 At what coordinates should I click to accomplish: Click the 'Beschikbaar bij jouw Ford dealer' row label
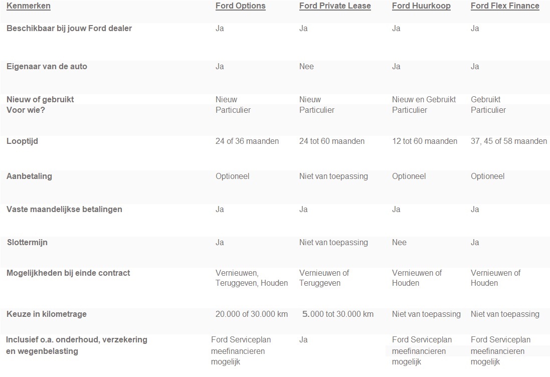(x=69, y=29)
